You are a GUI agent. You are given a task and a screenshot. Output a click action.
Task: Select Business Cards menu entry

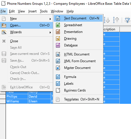(78, 90)
